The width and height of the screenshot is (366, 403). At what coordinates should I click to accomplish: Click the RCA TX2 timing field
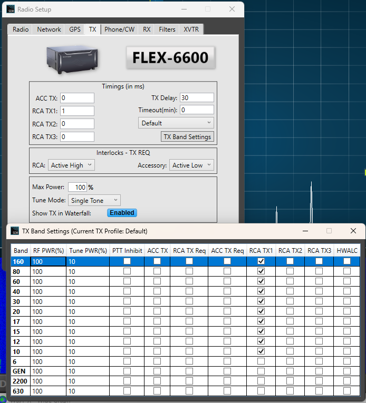tap(77, 124)
